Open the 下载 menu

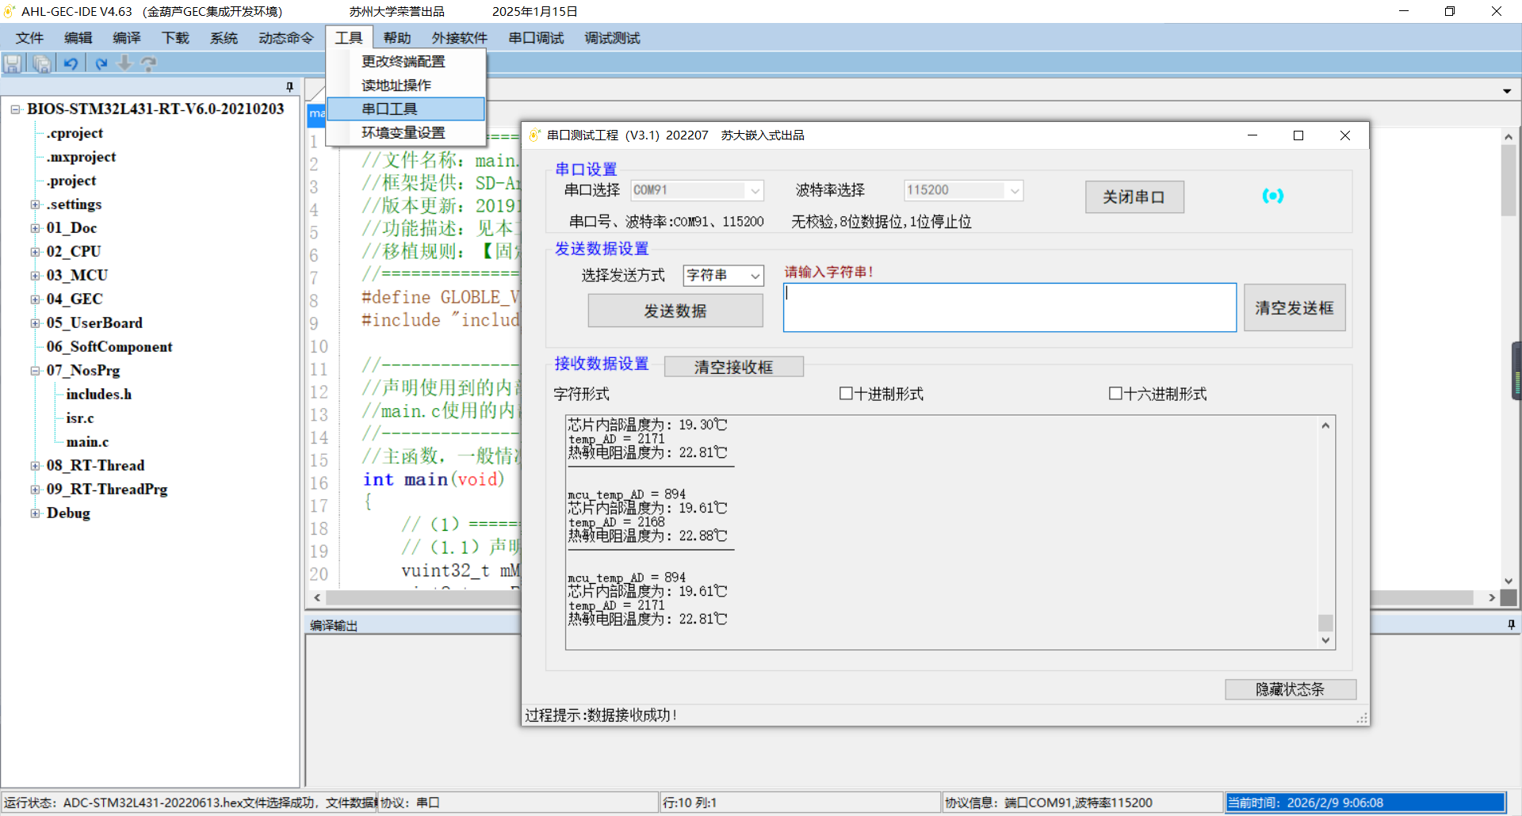[175, 38]
